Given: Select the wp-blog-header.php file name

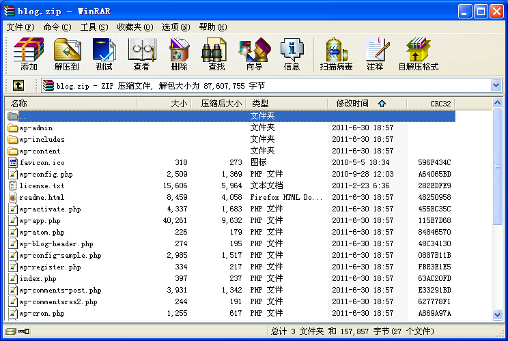Looking at the screenshot, I should 56,244.
